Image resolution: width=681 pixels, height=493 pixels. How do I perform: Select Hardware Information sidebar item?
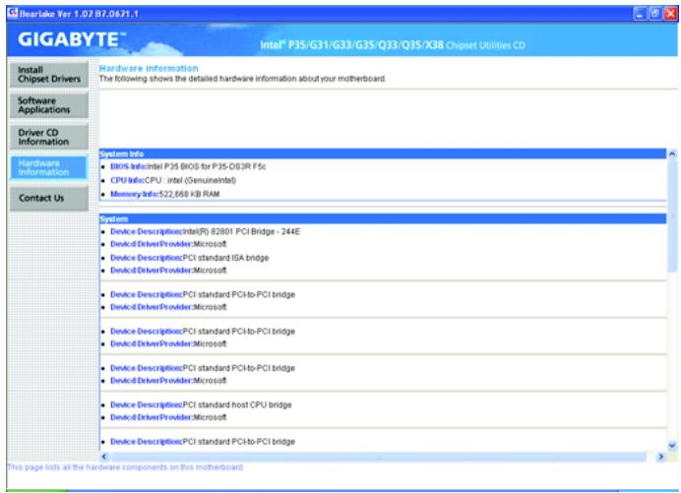pyautogui.click(x=49, y=167)
